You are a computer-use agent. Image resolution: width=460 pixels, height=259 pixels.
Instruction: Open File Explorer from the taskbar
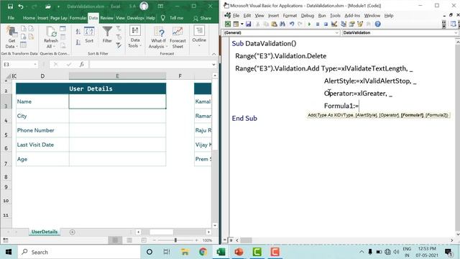click(x=185, y=252)
